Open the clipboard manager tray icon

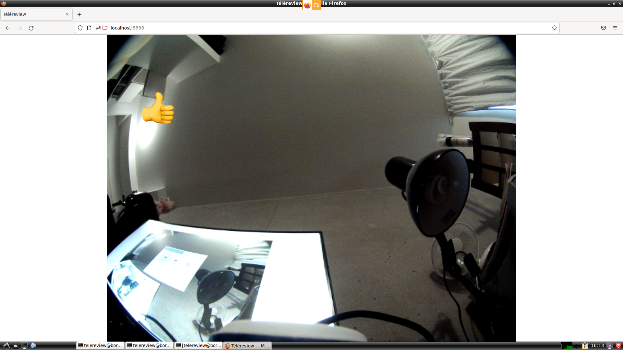585,346
